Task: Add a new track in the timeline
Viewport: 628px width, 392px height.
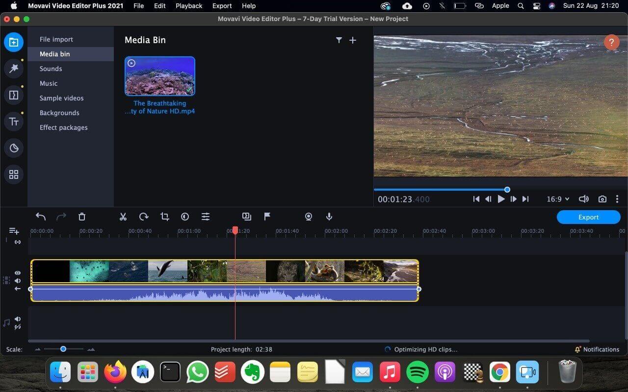Action: pos(14,231)
